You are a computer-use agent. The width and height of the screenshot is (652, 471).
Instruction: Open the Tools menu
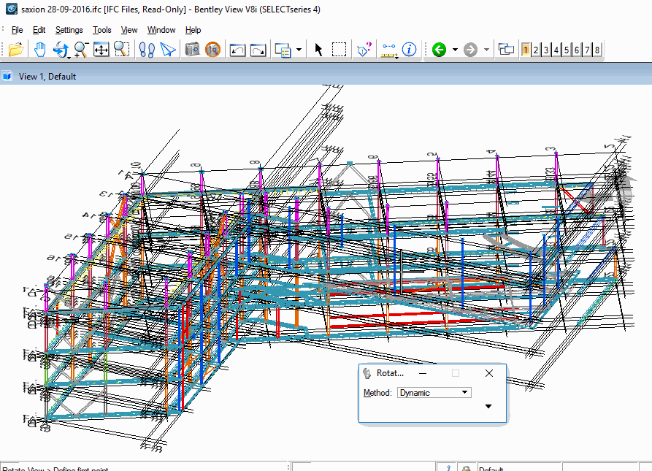(x=102, y=30)
